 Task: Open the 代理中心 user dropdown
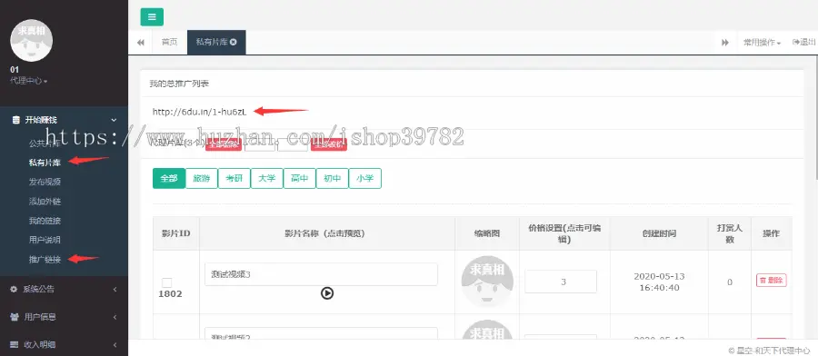click(29, 81)
